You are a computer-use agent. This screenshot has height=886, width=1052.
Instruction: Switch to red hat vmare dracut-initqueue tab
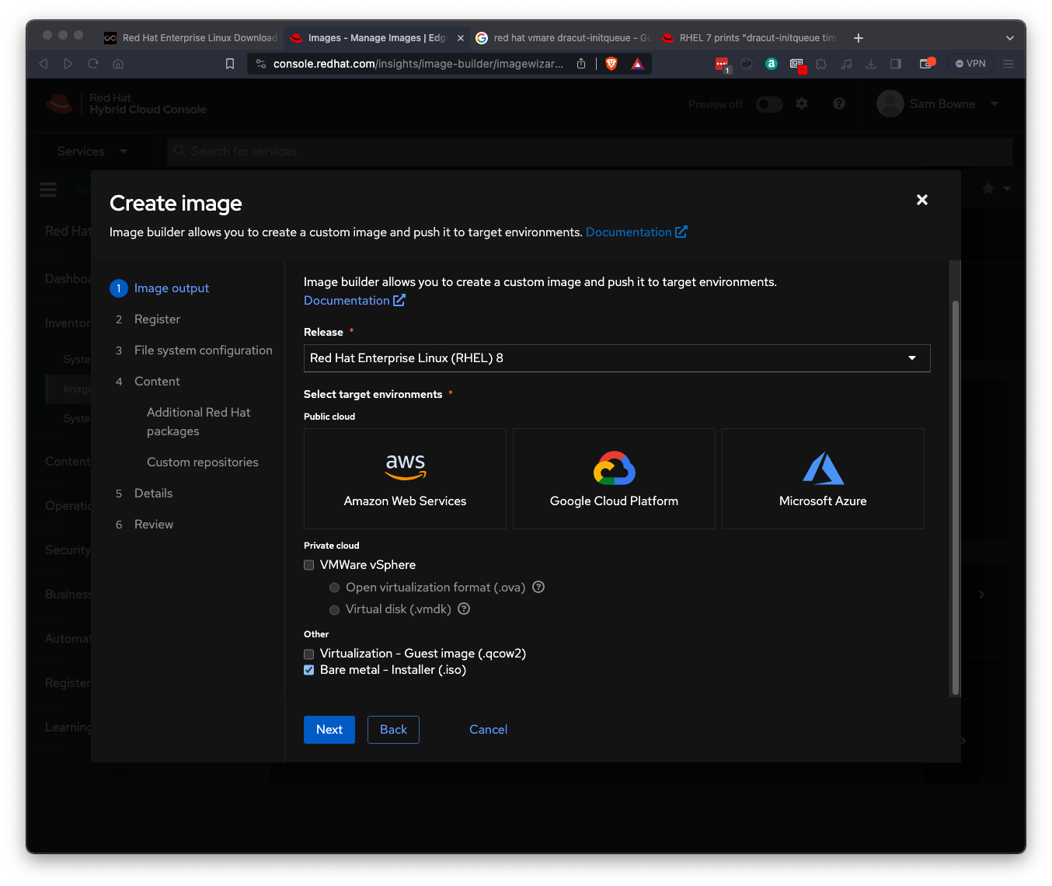(x=563, y=38)
